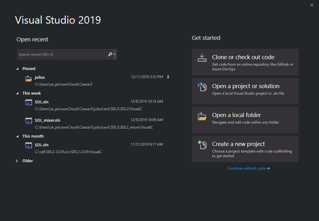Image resolution: width=319 pixels, height=221 pixels.
Task: Close the Visual Studio 2019 start window
Action: 312,5
